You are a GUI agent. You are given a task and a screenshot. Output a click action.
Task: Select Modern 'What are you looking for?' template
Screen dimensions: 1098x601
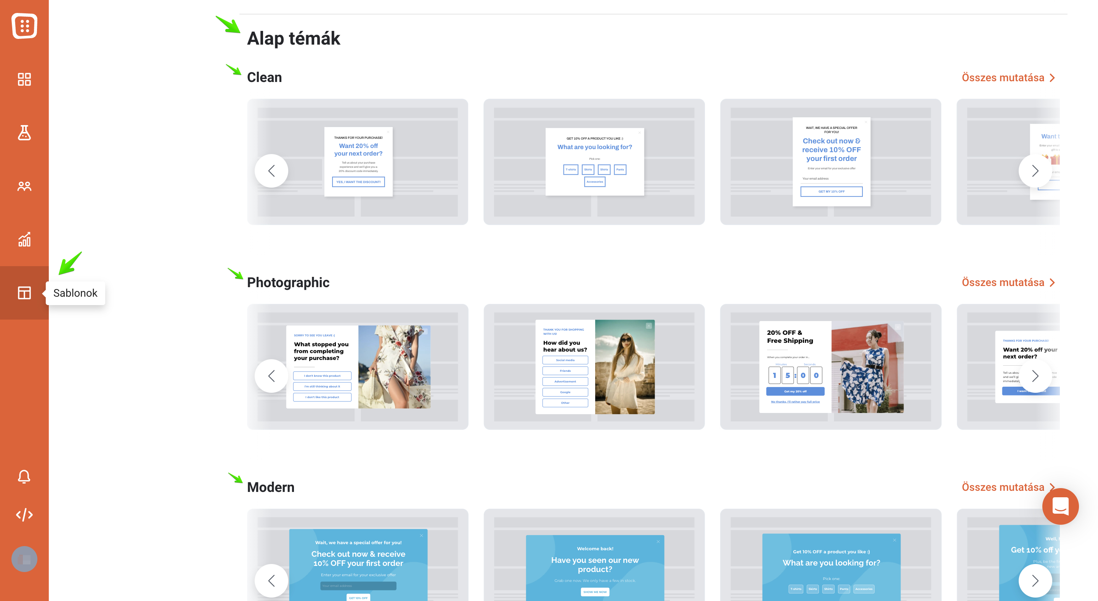pos(830,555)
